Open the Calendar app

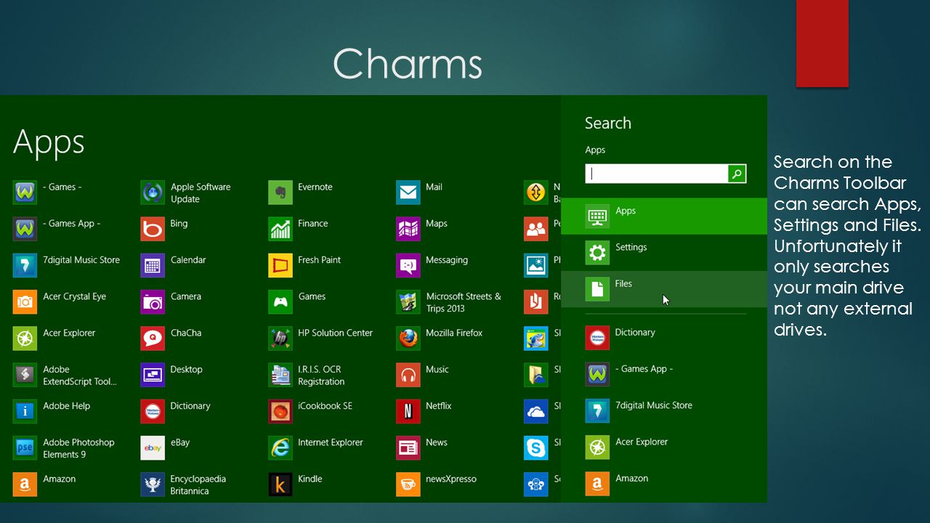(174, 265)
